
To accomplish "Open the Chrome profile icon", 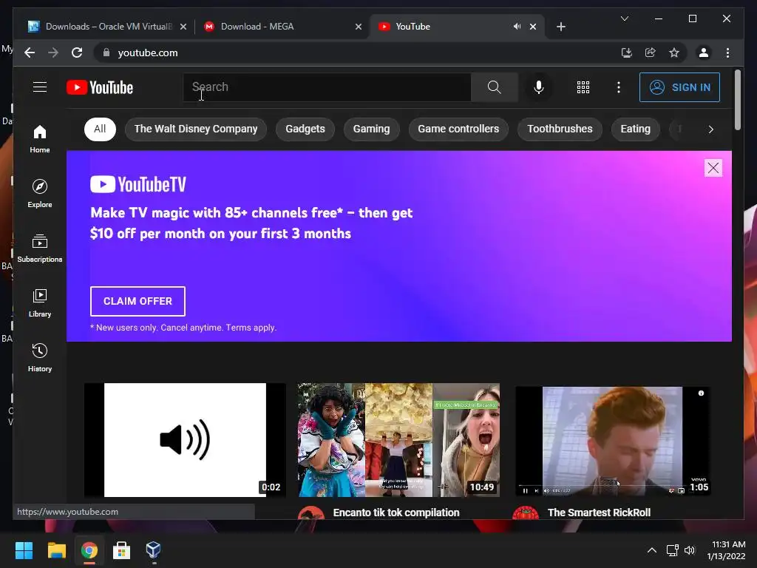I will (x=704, y=53).
